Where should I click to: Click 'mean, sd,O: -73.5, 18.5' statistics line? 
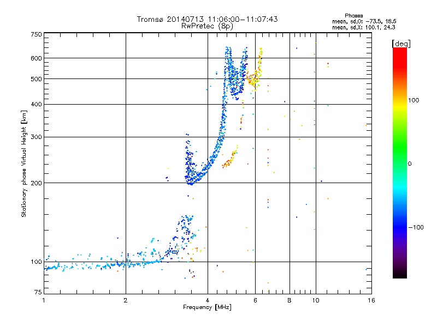click(x=364, y=21)
